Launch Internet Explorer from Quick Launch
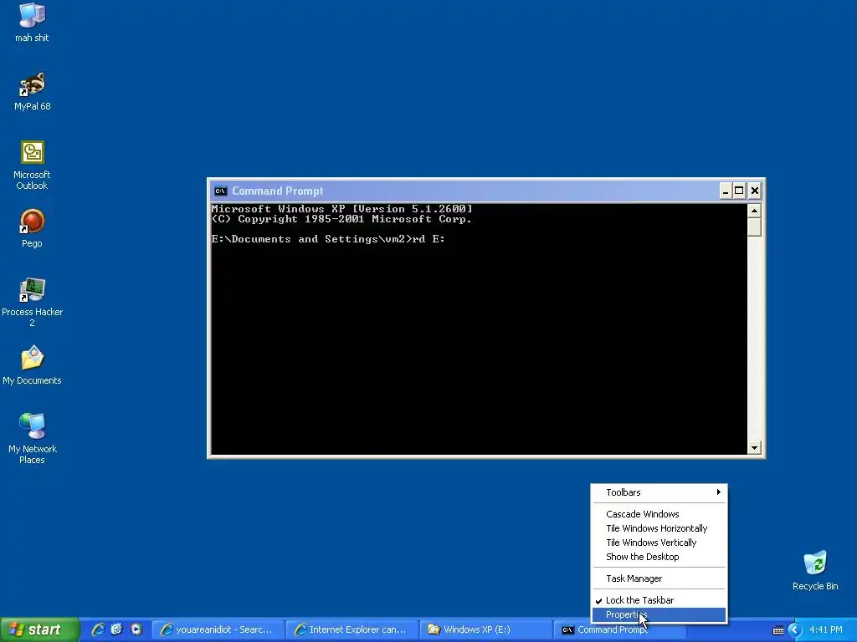857x642 pixels. [97, 629]
